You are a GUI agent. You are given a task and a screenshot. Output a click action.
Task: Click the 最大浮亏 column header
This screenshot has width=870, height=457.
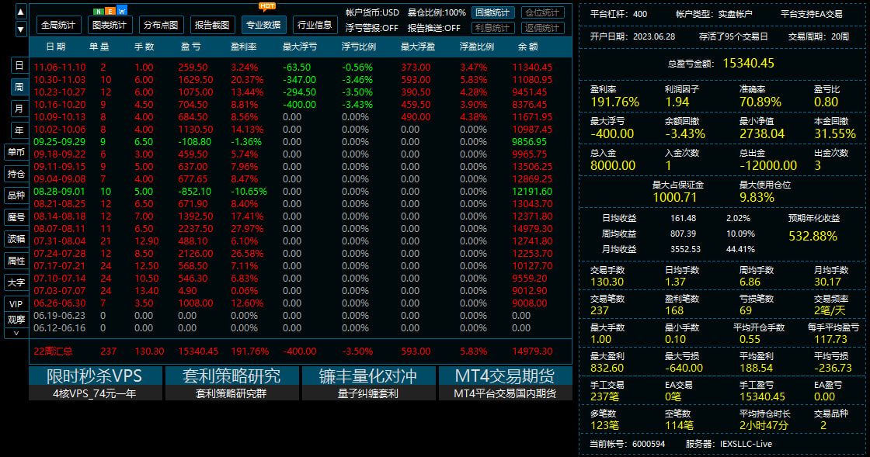pos(300,47)
